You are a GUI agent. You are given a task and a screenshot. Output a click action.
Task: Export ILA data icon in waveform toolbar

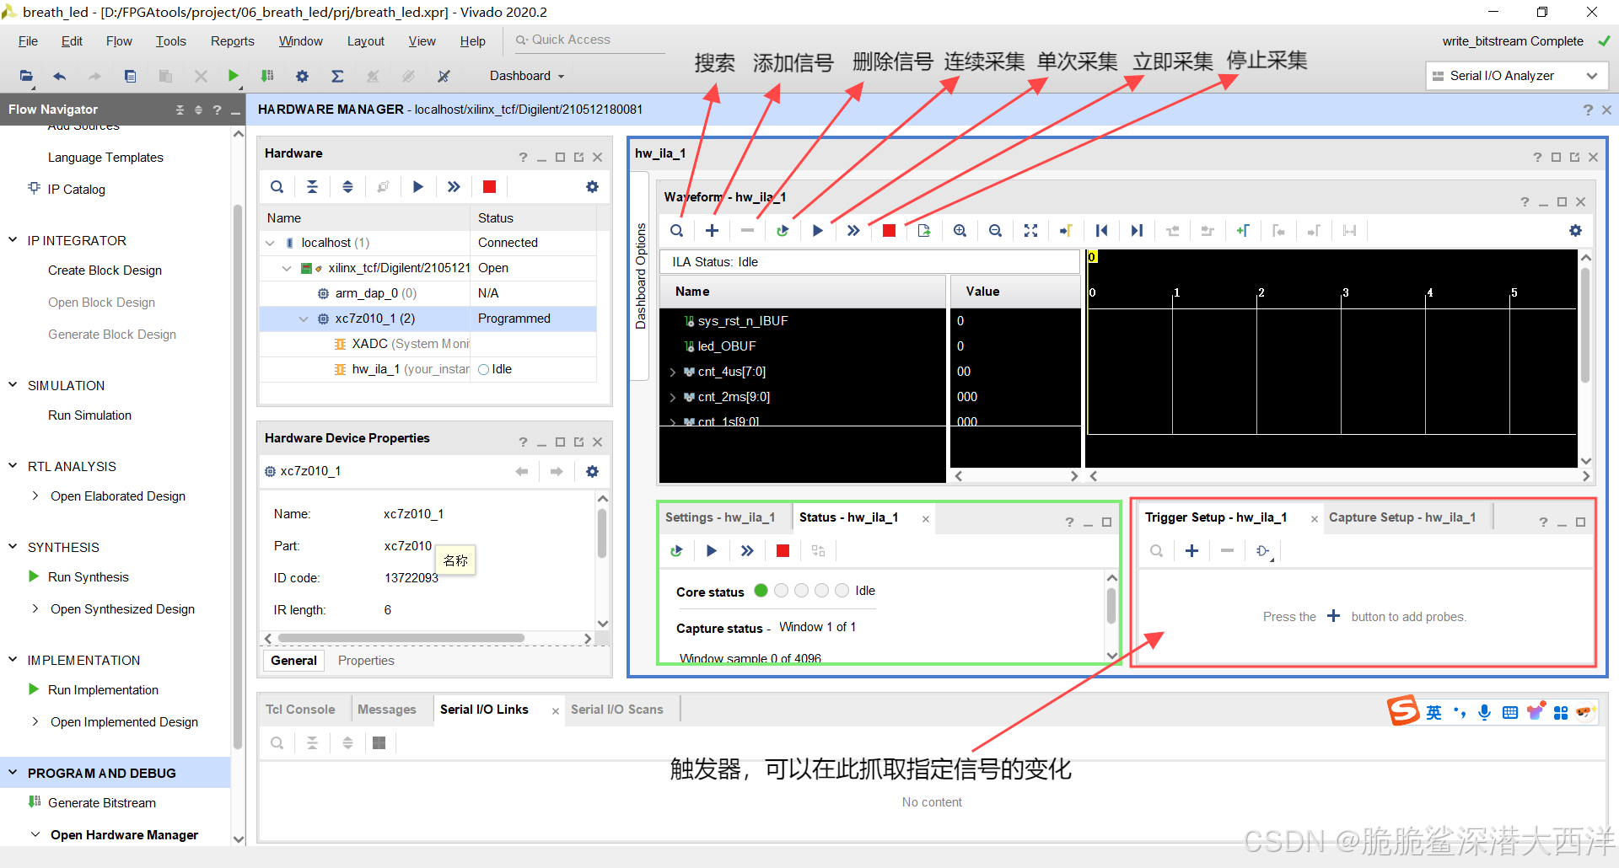pyautogui.click(x=924, y=231)
